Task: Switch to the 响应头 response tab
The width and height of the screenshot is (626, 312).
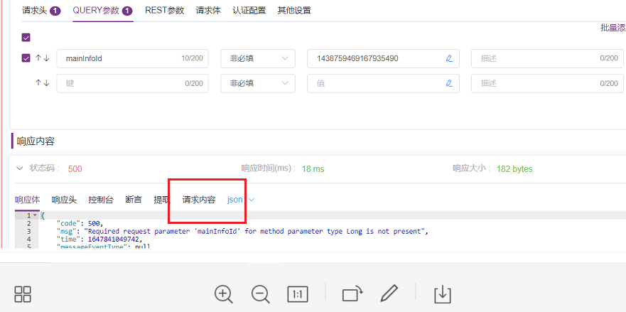Action: click(x=64, y=199)
